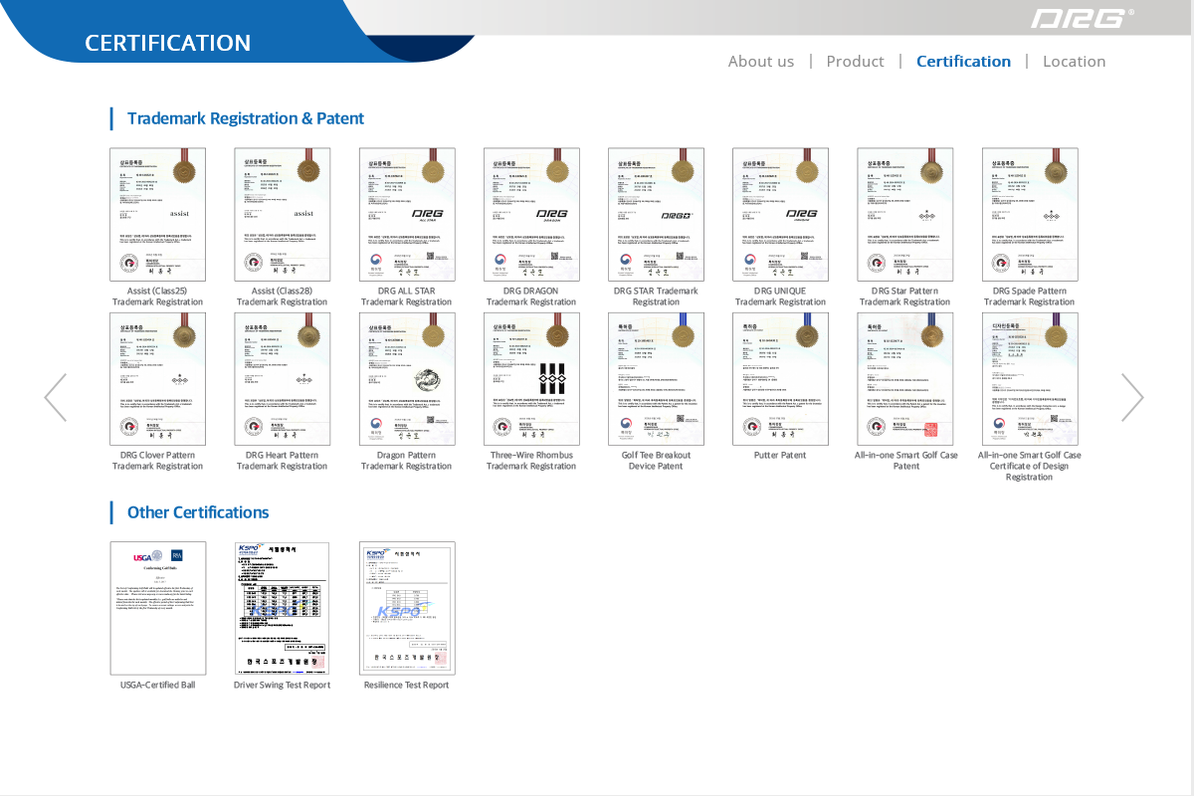Viewport: 1194px width, 796px height.
Task: Click the 'DRG ALL STAR Trademark Registration' caption
Action: tap(407, 297)
